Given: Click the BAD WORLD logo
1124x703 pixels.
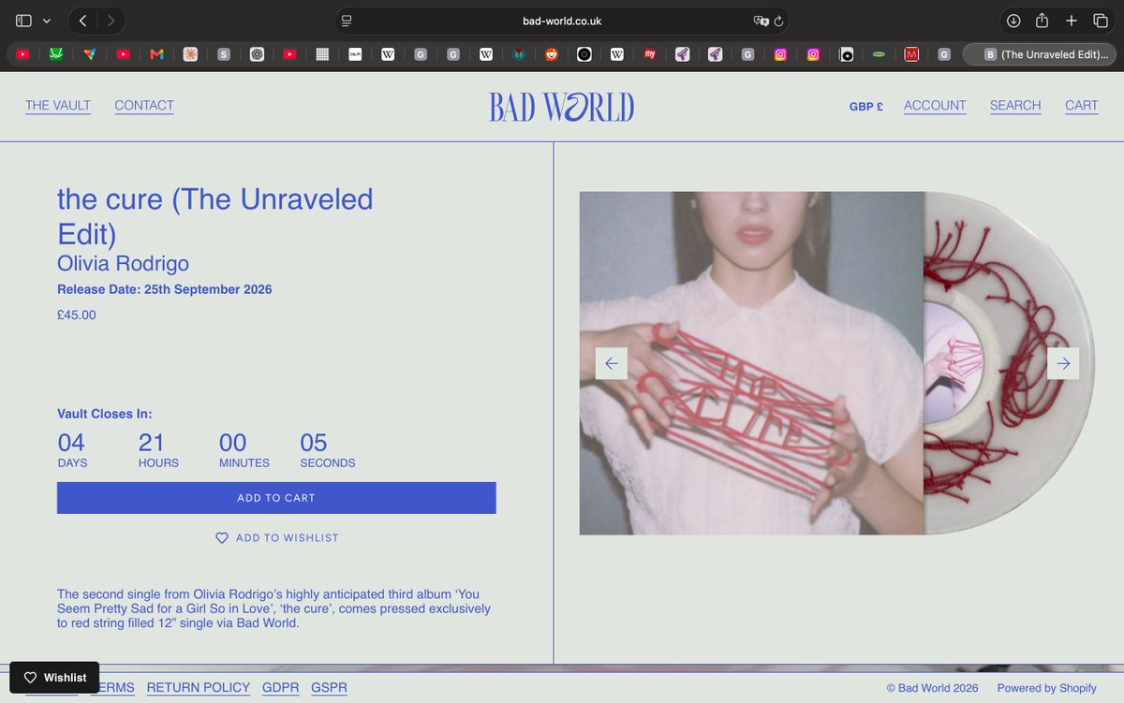Looking at the screenshot, I should (x=562, y=107).
